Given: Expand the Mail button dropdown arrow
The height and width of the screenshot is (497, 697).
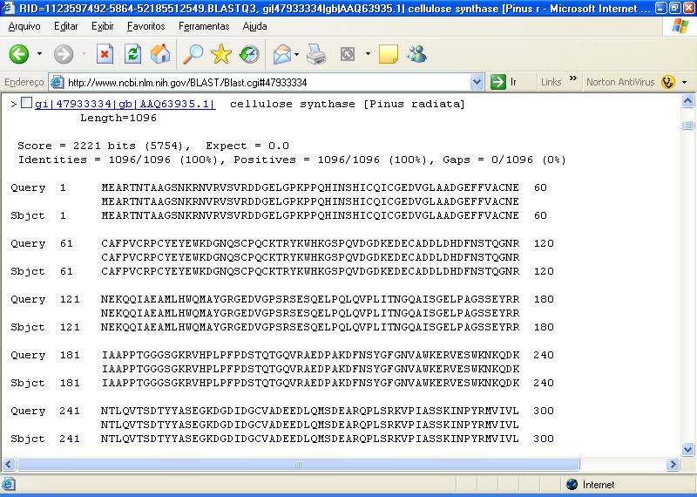Looking at the screenshot, I should point(296,54).
